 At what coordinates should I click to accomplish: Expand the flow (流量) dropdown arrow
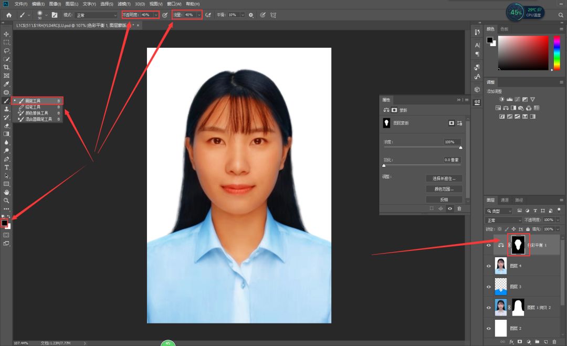tap(199, 15)
